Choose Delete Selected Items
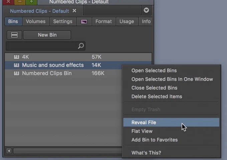This screenshot has height=160, width=227. [x=171, y=96]
